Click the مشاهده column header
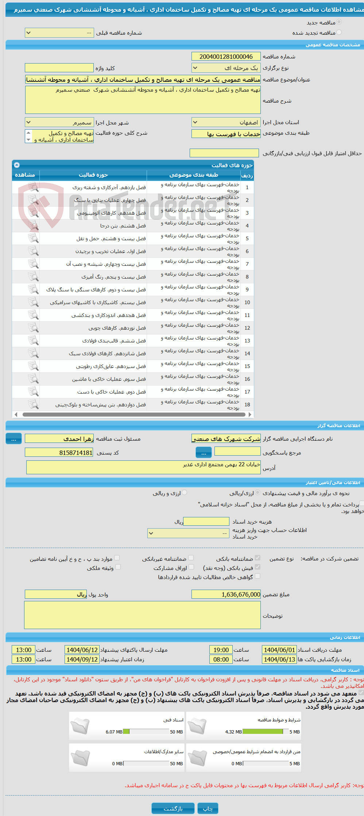This screenshot has height=816, width=364. click(26, 175)
